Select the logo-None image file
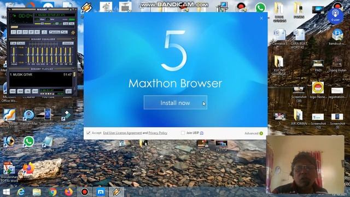 (318, 90)
